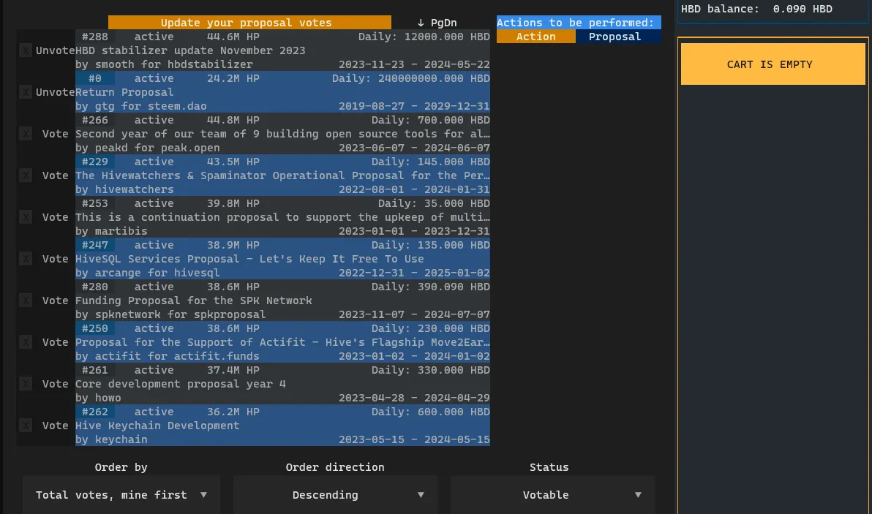Click Daily: 240000000.000 HBD amount
Screen dimensions: 872x514
pyautogui.click(x=411, y=78)
